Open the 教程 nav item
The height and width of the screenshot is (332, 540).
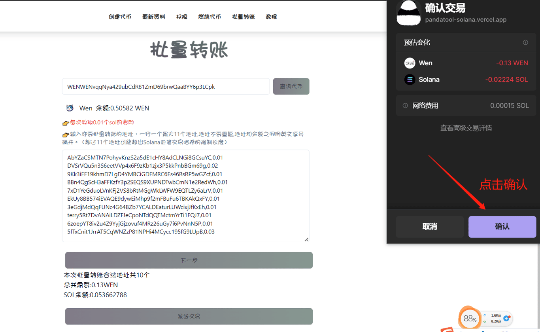pyautogui.click(x=271, y=17)
